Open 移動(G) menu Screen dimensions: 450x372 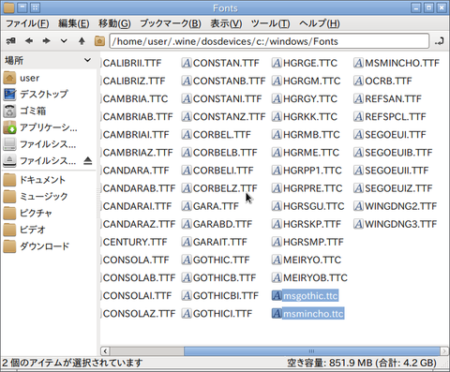click(x=114, y=23)
